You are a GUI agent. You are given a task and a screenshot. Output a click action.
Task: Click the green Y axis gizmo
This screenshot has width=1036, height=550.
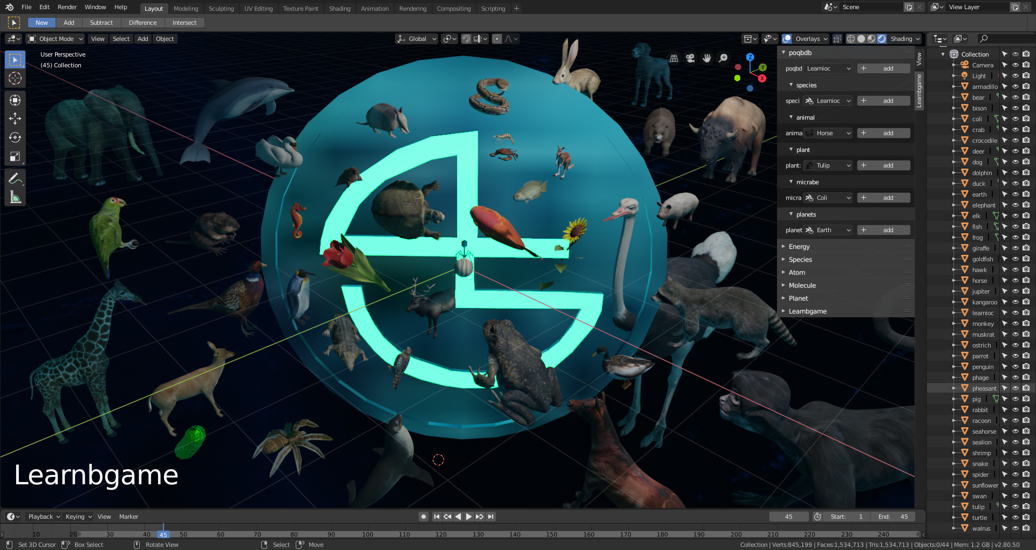click(x=762, y=67)
